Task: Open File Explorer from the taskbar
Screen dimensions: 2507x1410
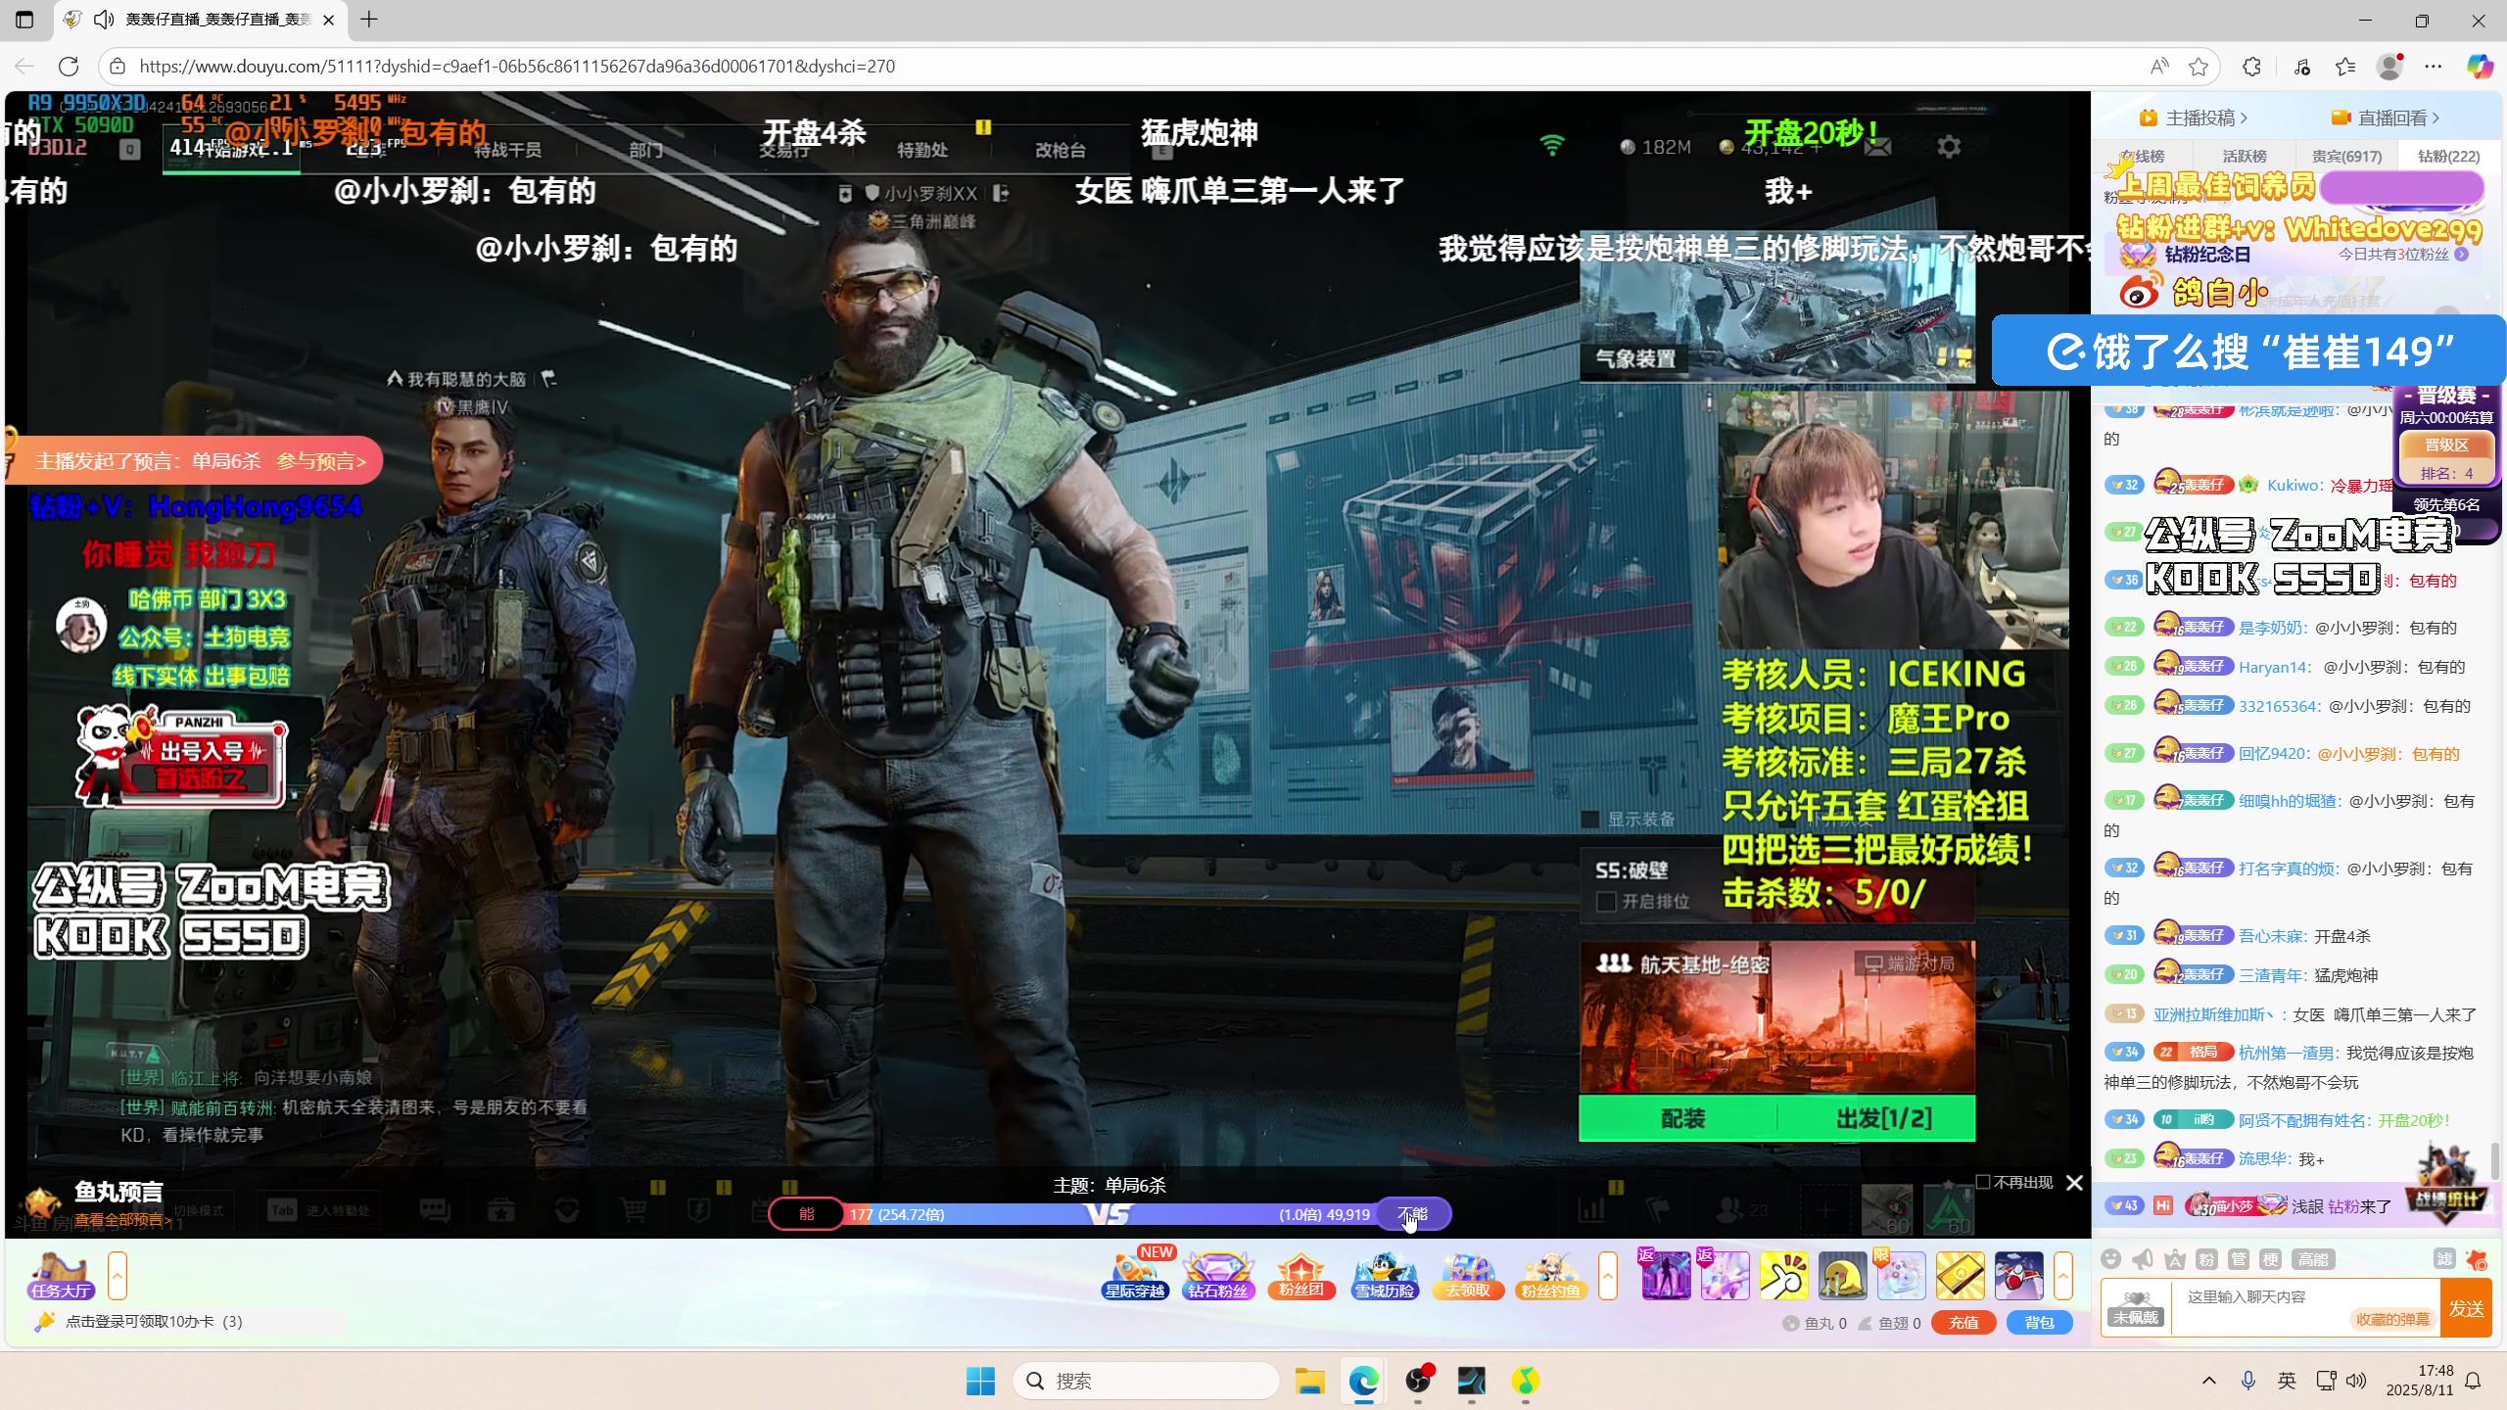Action: click(1309, 1381)
